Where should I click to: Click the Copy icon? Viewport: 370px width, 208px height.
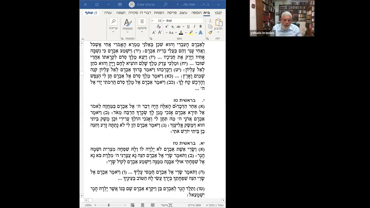point(210,27)
